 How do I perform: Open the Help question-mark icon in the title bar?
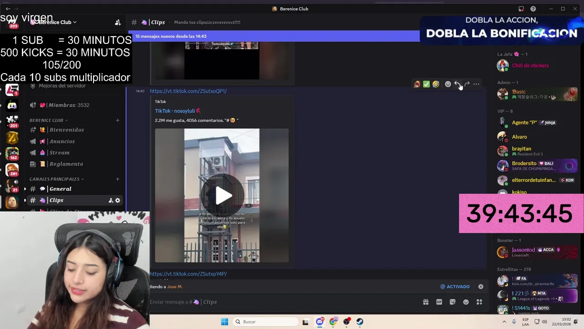point(533,9)
